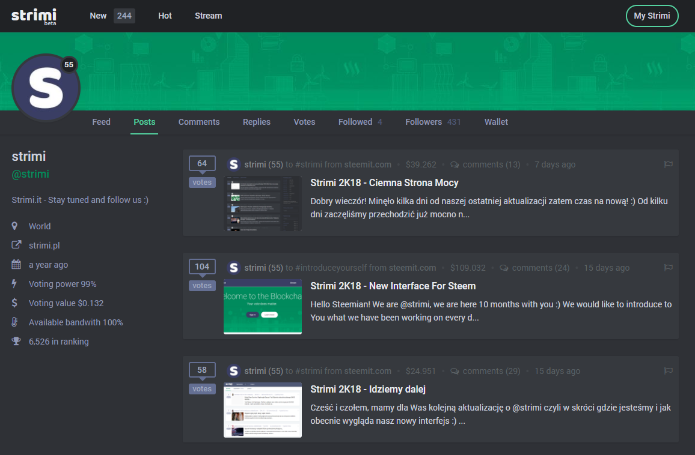Upvote the post with 104 votes
Viewport: 695px width, 455px height.
point(202,267)
